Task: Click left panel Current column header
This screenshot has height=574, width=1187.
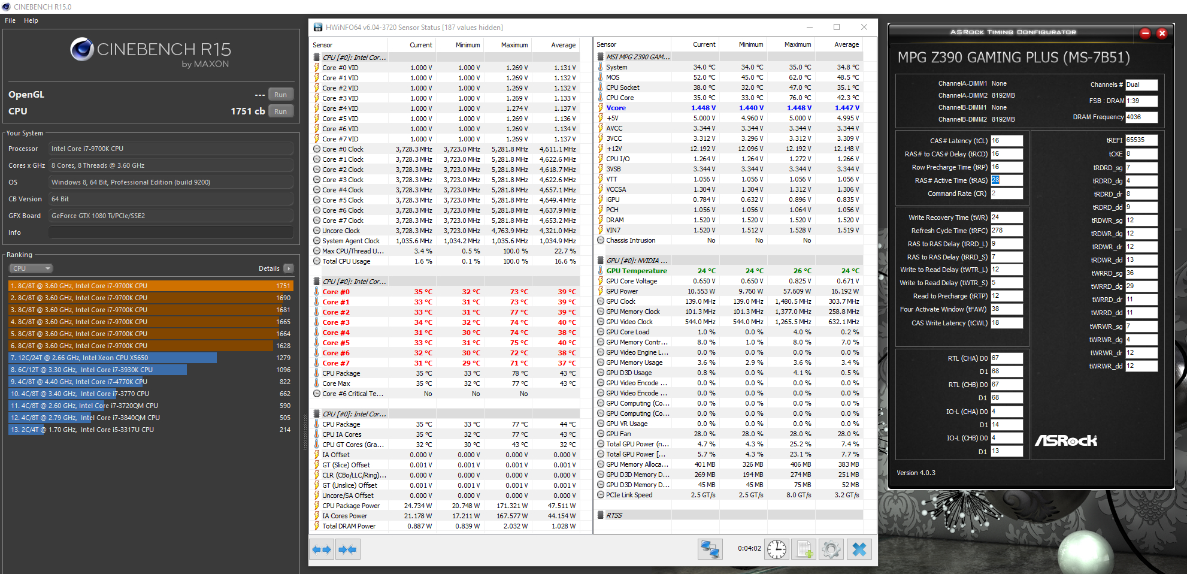Action: tap(421, 45)
